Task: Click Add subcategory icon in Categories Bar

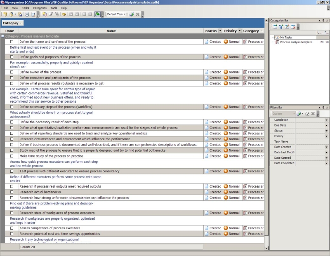Action: pos(281,26)
